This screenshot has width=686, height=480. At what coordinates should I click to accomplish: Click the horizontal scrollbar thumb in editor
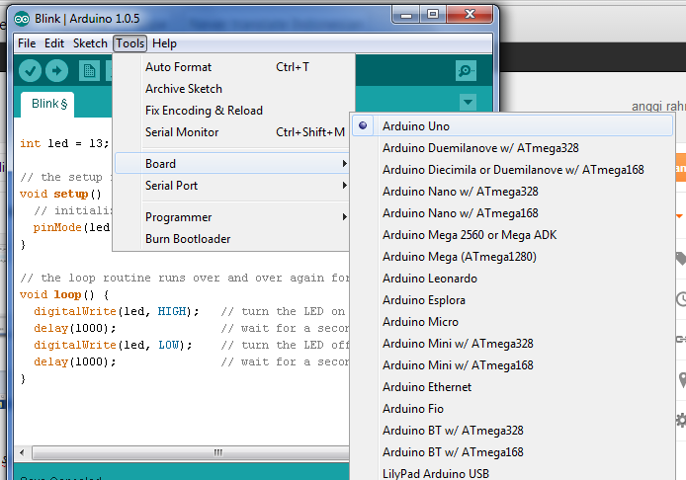pos(191,452)
